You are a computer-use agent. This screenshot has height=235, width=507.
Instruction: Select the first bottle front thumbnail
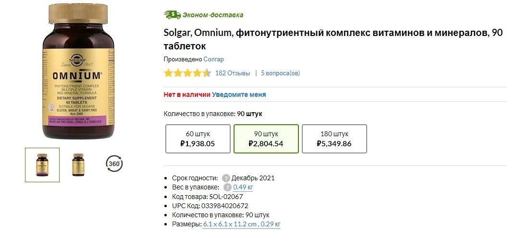tap(42, 165)
